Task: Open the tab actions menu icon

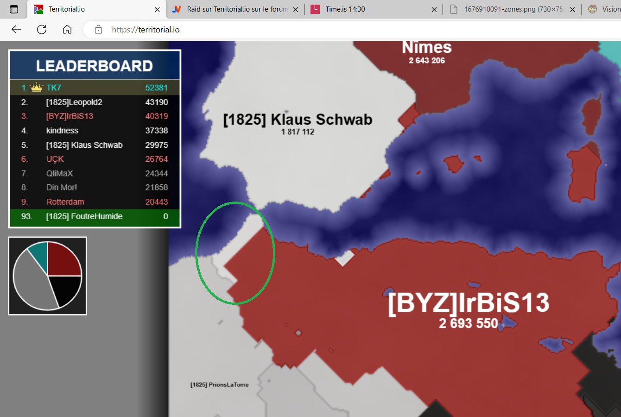Action: point(14,9)
